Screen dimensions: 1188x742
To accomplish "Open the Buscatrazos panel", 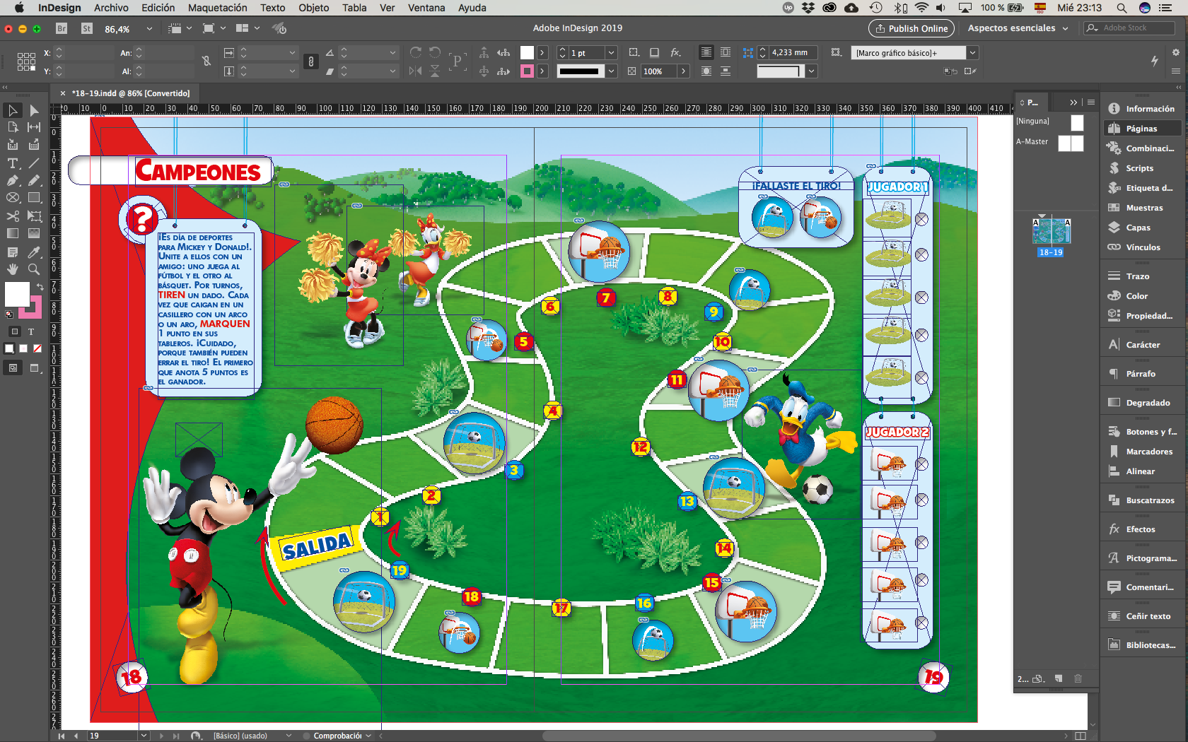I will click(1142, 500).
